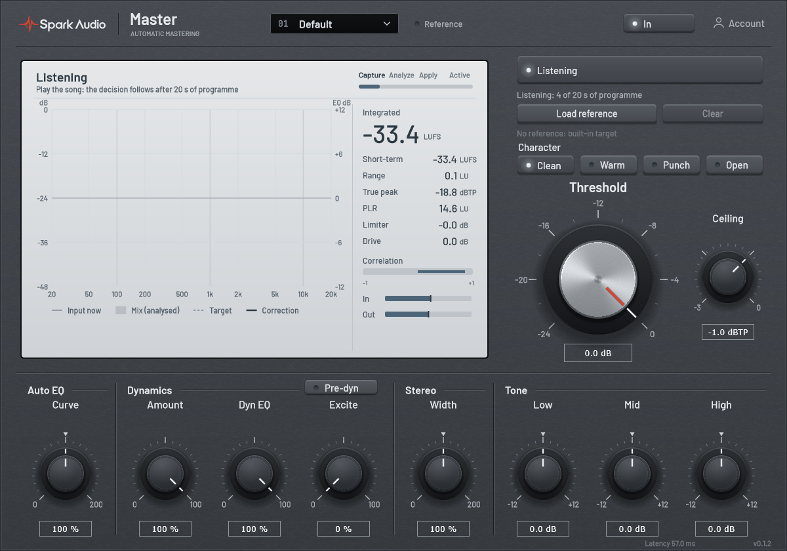Click the Dynamics Amount knob

[165, 472]
